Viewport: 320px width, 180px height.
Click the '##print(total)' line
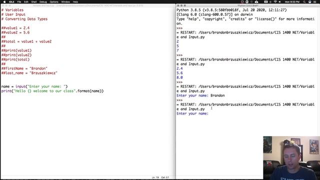pyautogui.click(x=15, y=59)
